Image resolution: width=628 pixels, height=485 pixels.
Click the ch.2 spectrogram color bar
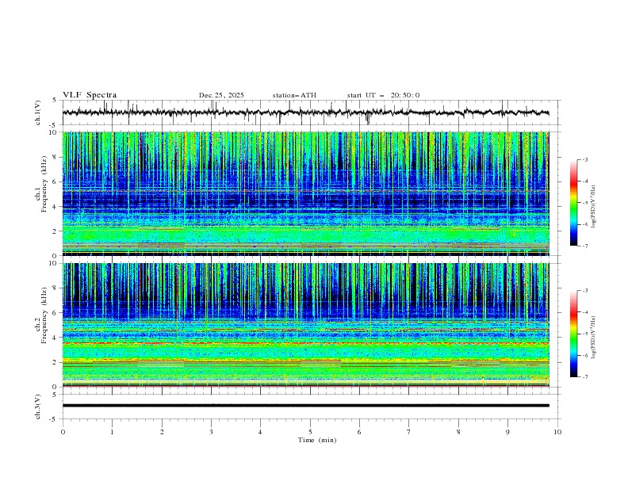[x=573, y=334]
